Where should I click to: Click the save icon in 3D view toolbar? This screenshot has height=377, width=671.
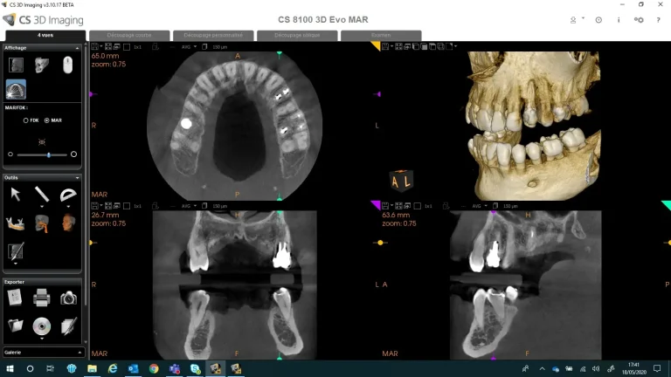[x=385, y=46]
